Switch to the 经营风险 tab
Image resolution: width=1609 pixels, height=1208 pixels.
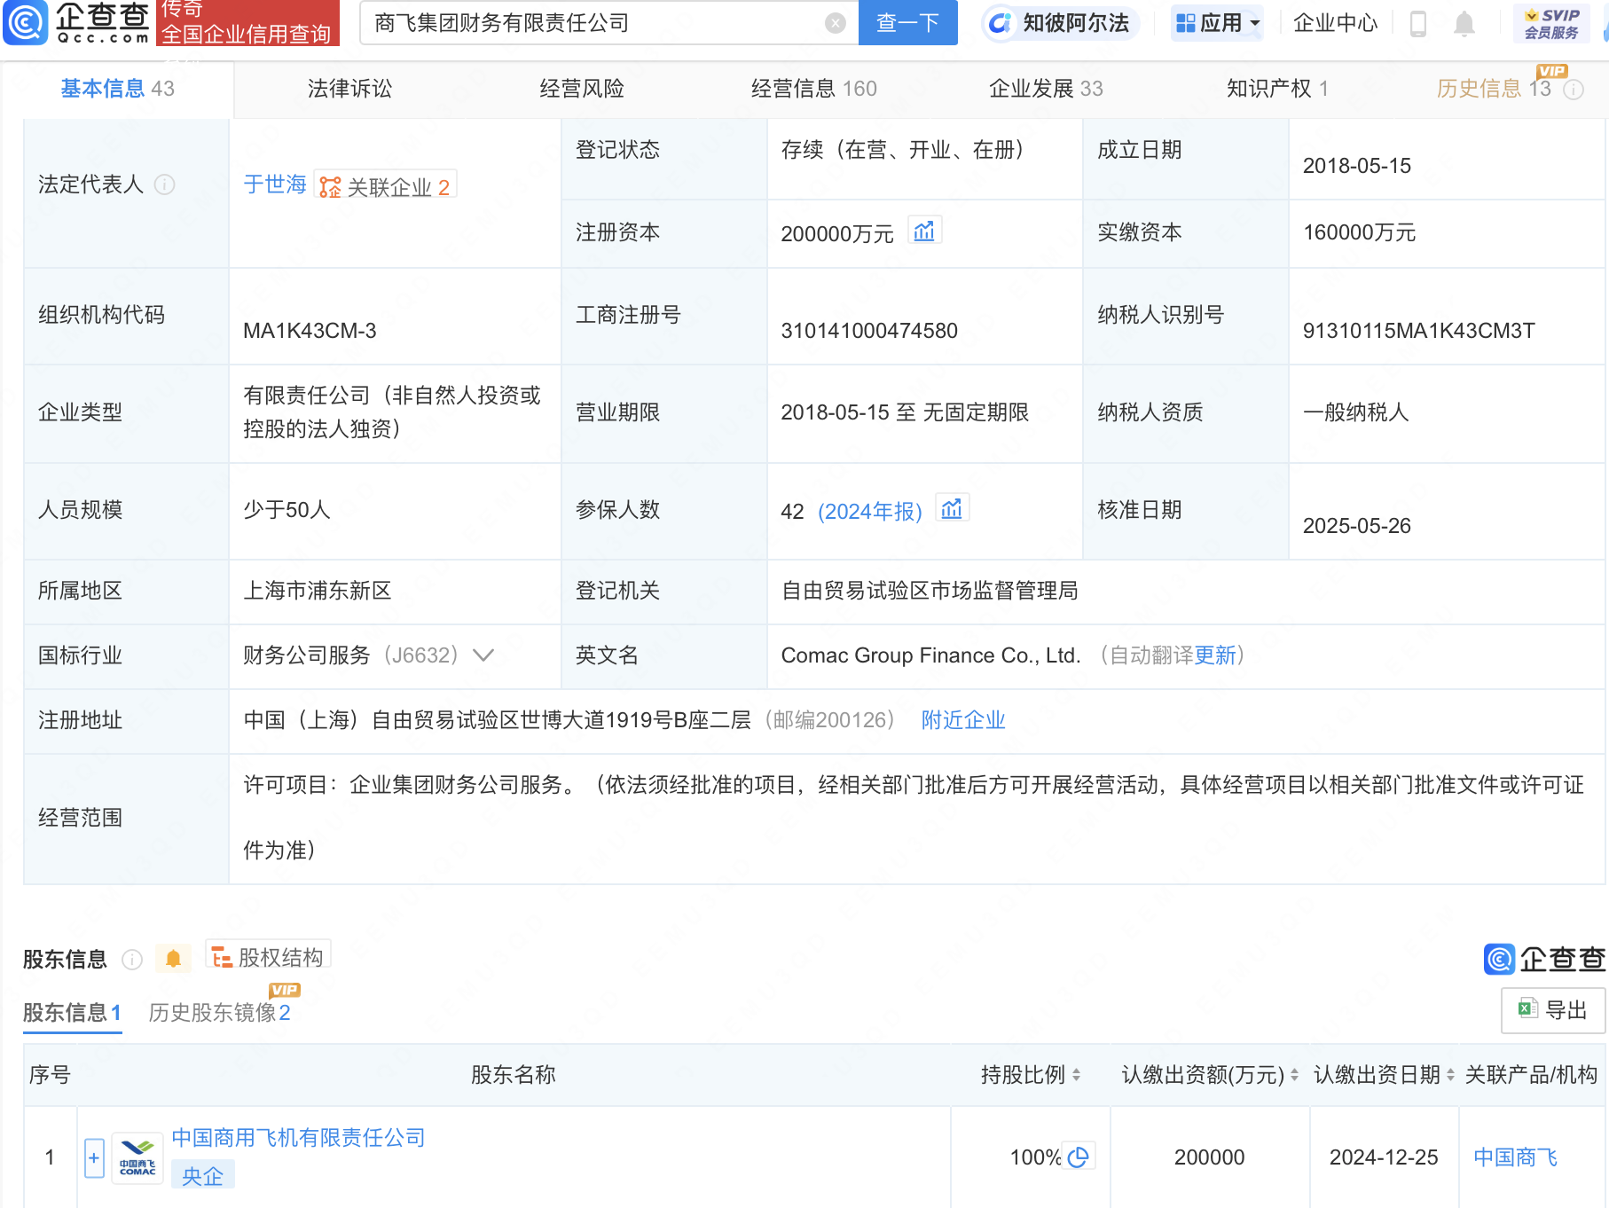pos(582,89)
